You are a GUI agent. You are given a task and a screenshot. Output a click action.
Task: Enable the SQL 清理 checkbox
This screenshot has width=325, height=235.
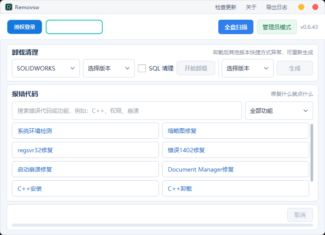point(142,68)
